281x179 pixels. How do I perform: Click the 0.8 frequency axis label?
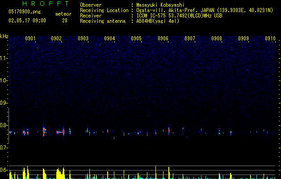pyautogui.click(x=4, y=125)
